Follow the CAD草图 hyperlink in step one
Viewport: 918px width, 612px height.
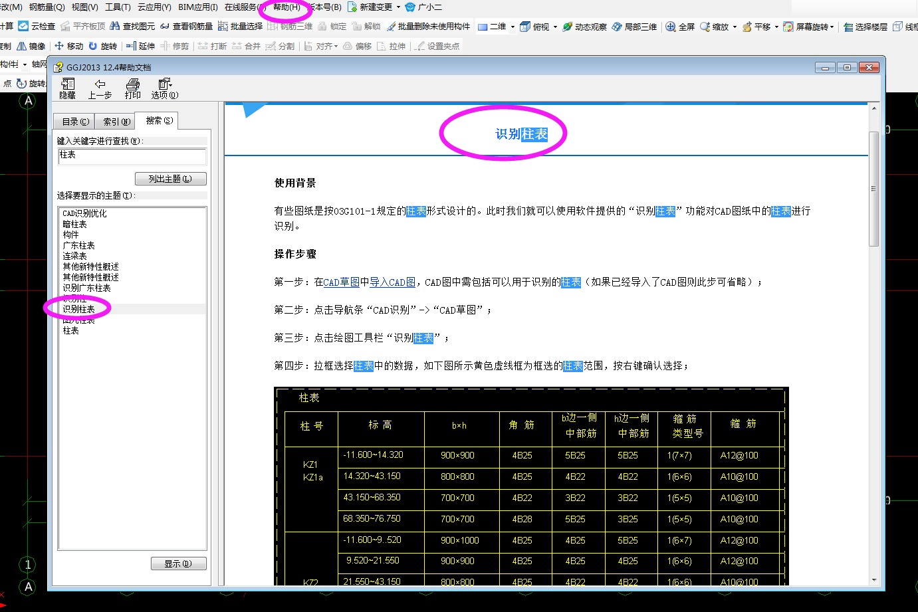pos(341,282)
